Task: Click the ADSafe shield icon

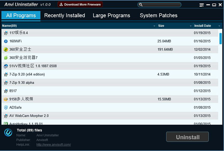Action: point(6,107)
